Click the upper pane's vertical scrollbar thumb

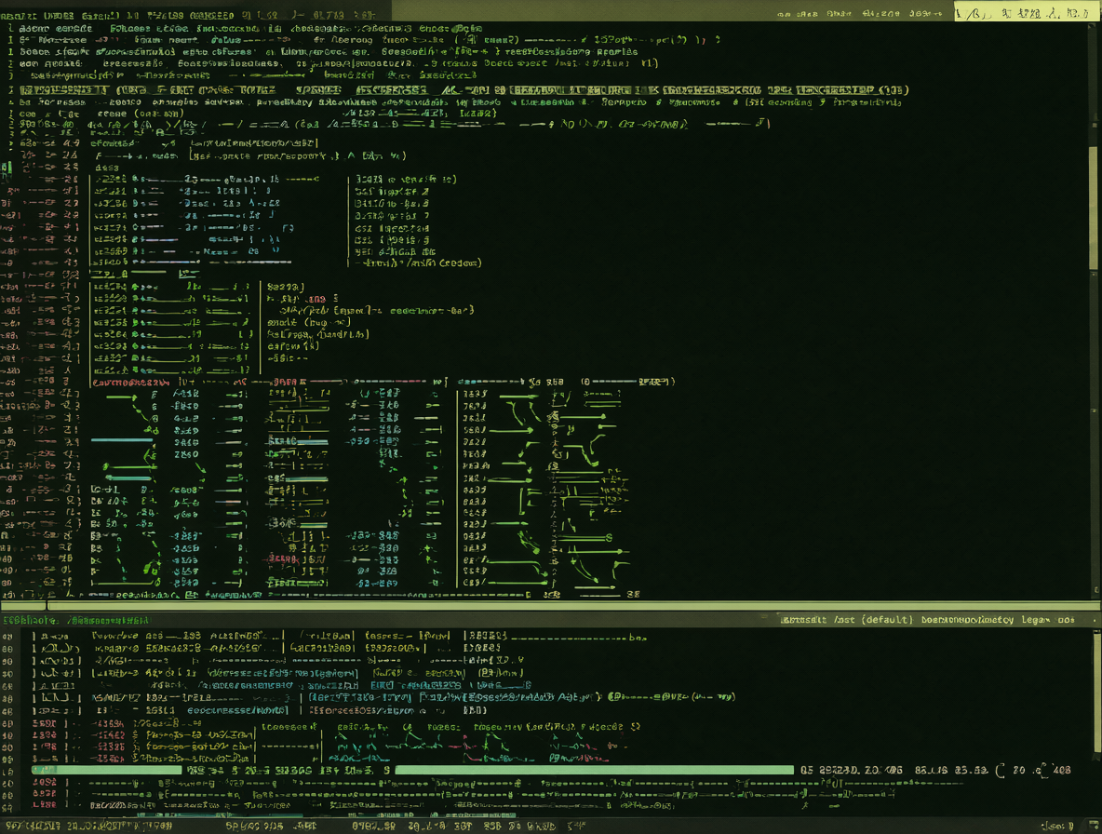[x=1093, y=208]
